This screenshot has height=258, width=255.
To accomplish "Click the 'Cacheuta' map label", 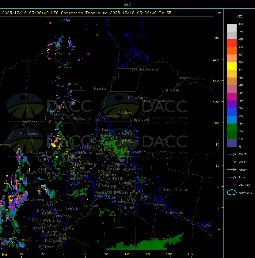I will point(52,173).
